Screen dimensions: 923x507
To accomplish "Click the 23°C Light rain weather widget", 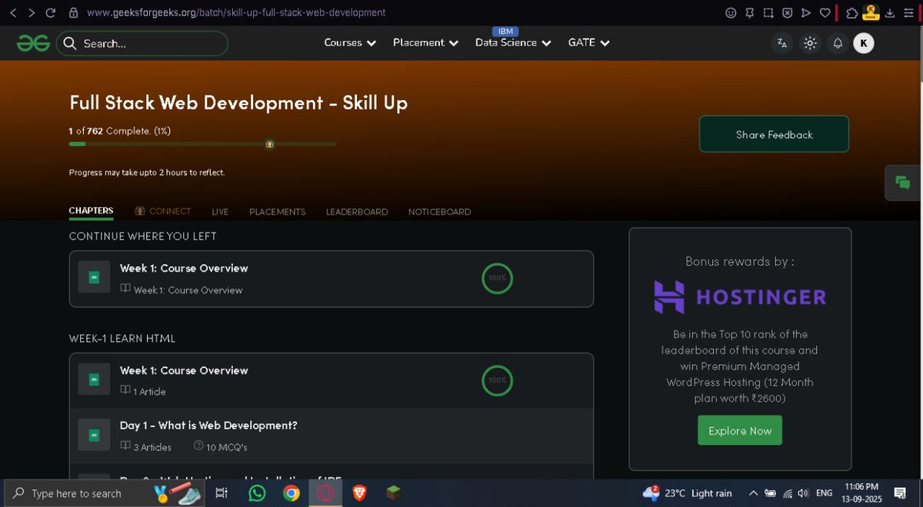I will [x=687, y=493].
